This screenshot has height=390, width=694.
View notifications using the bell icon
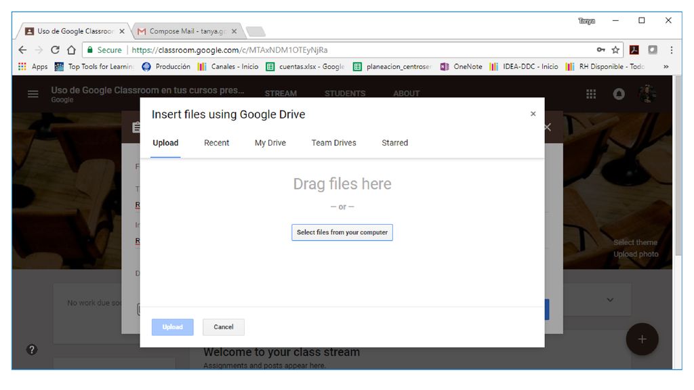[x=619, y=93]
